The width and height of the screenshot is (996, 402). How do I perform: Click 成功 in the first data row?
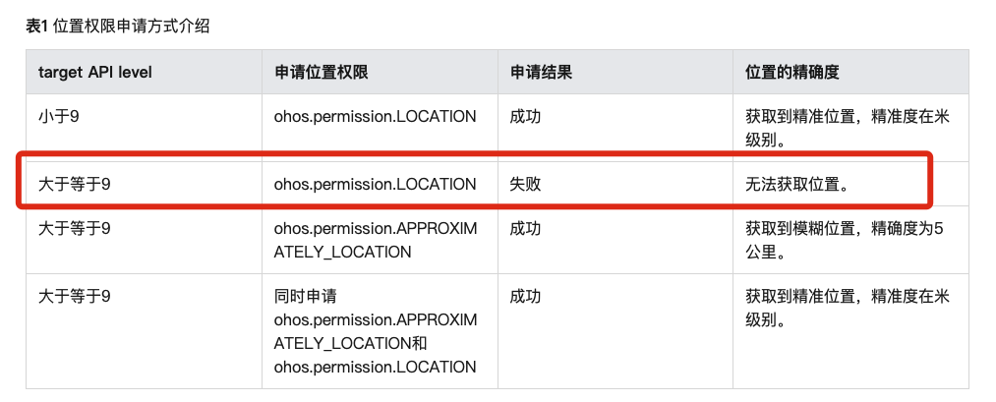[x=525, y=117]
